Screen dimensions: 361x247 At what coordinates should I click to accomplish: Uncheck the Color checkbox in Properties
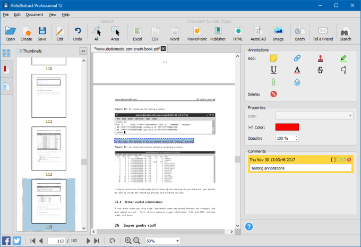[x=251, y=127]
